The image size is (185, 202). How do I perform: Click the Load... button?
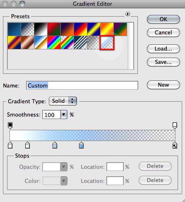click(x=163, y=49)
